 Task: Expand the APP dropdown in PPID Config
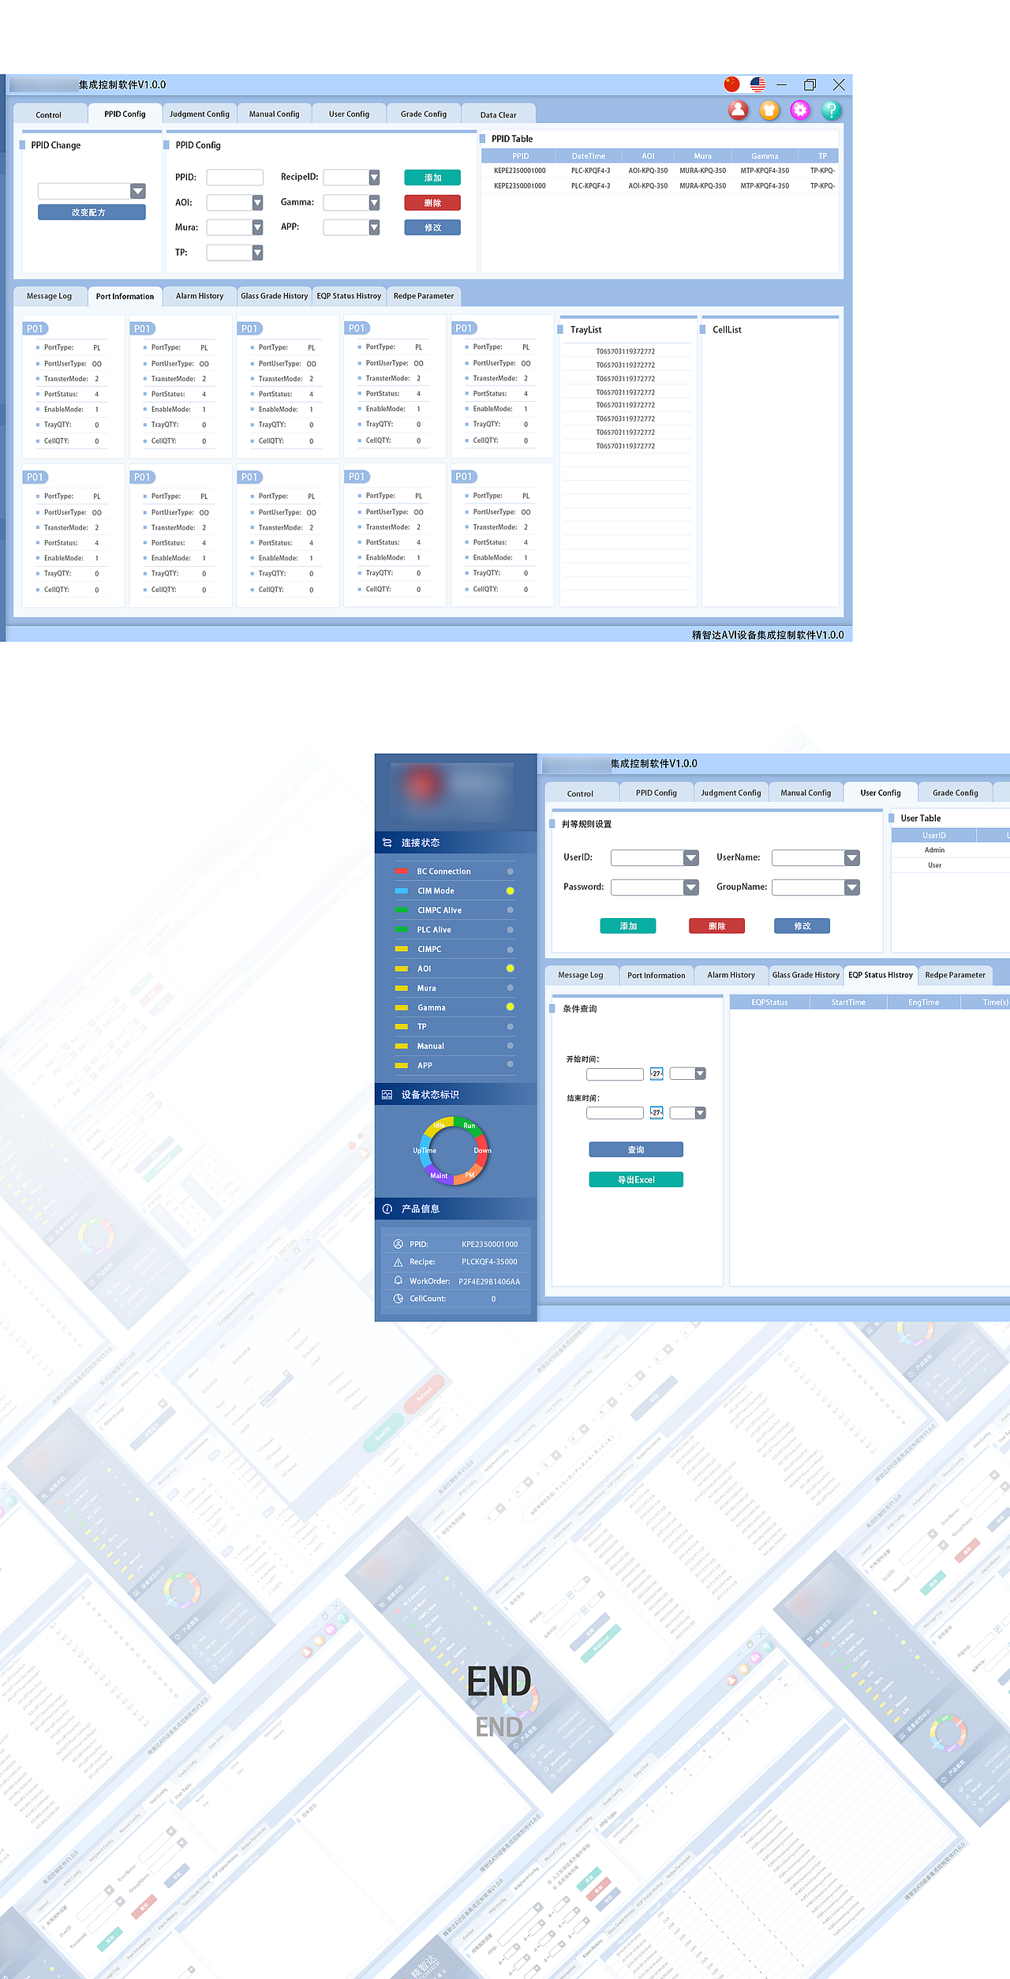[x=374, y=227]
